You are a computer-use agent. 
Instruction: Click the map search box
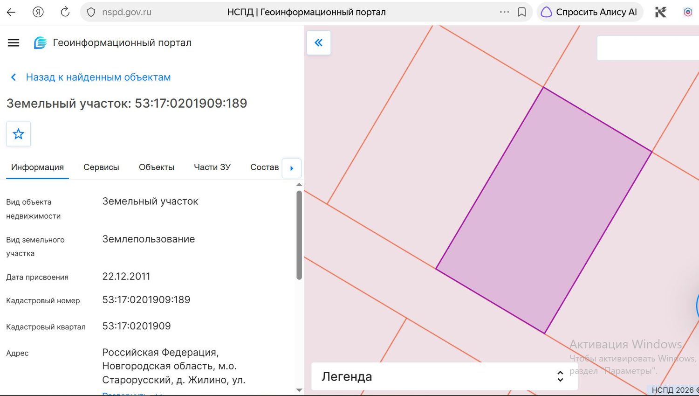(648, 48)
